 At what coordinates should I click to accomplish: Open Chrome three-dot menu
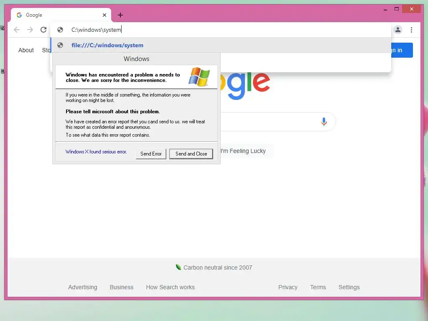pos(411,30)
